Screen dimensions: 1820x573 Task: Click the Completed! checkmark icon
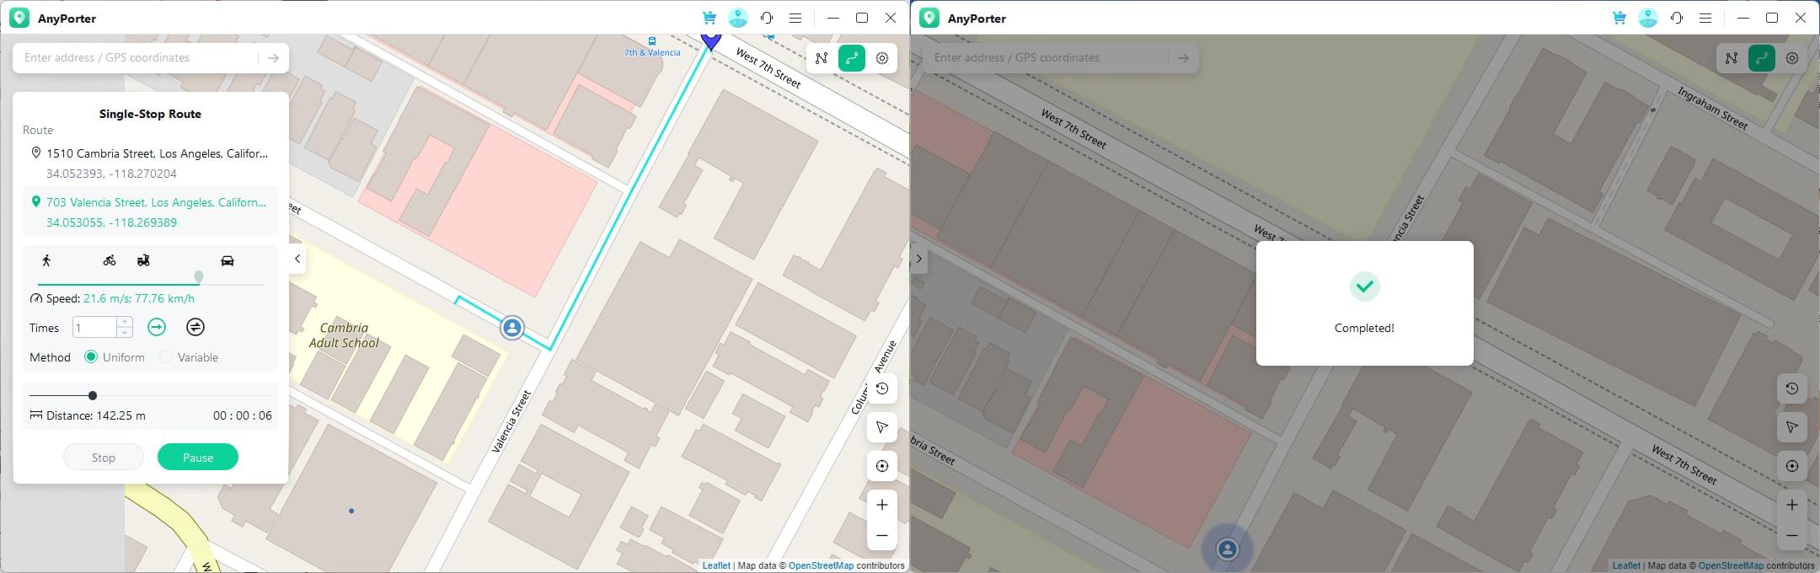coord(1365,286)
